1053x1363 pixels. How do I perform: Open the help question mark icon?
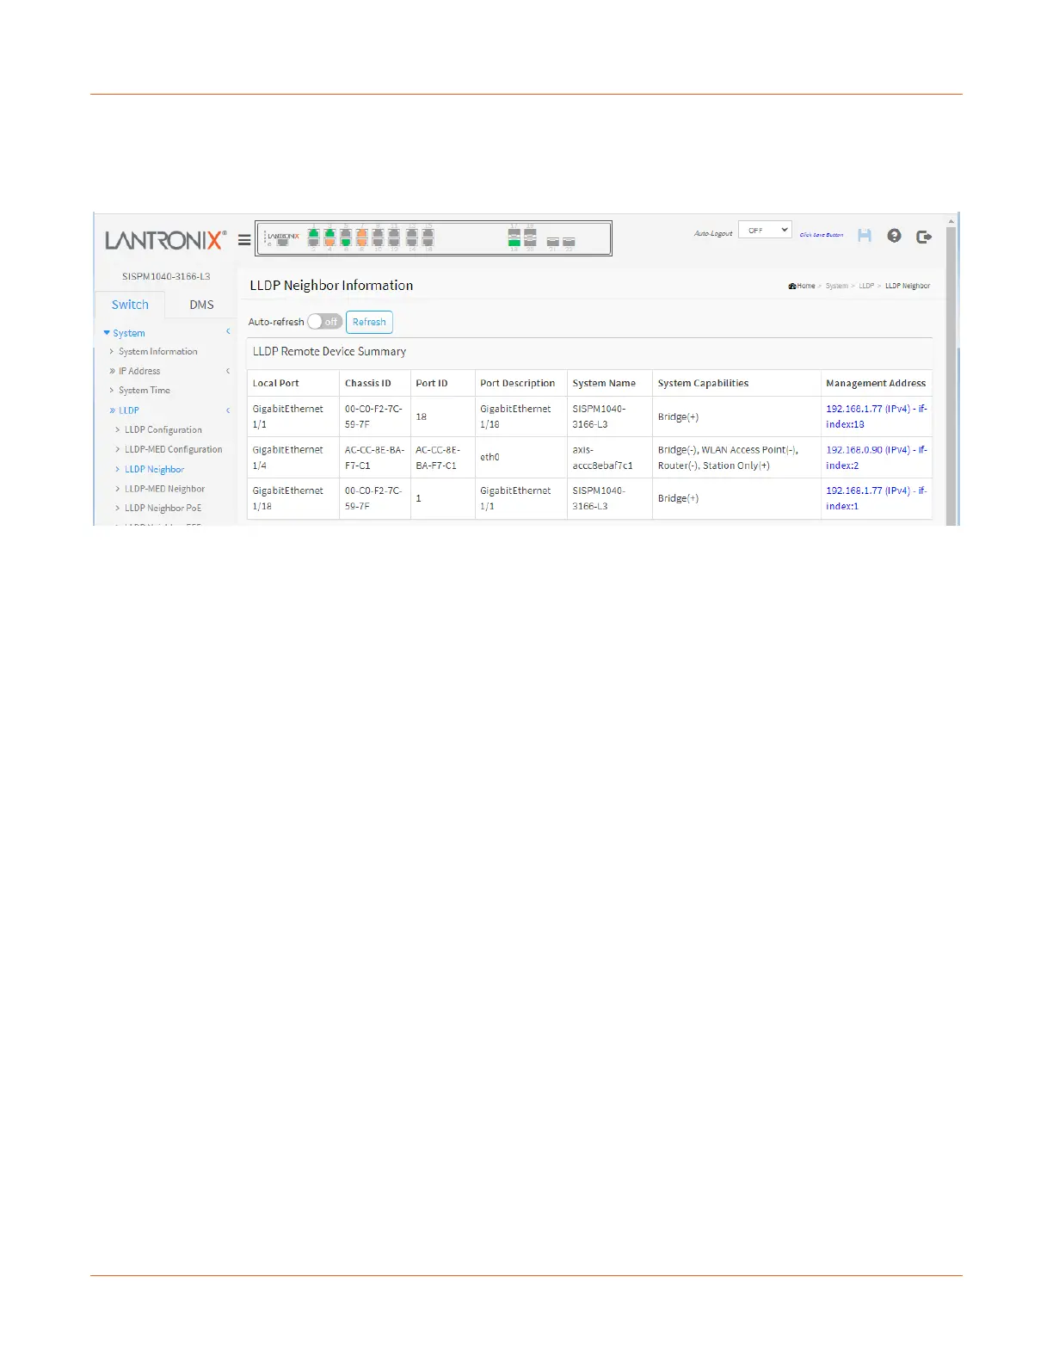pos(895,235)
